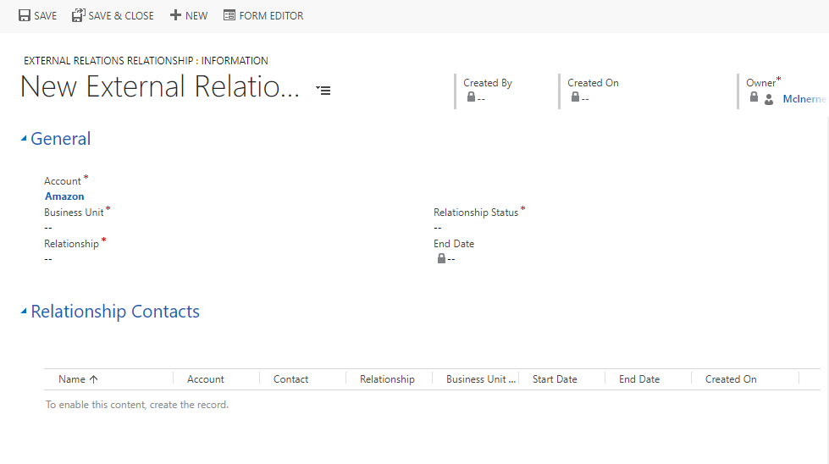Click the Business Unit field value
829x464 pixels.
[x=48, y=227]
